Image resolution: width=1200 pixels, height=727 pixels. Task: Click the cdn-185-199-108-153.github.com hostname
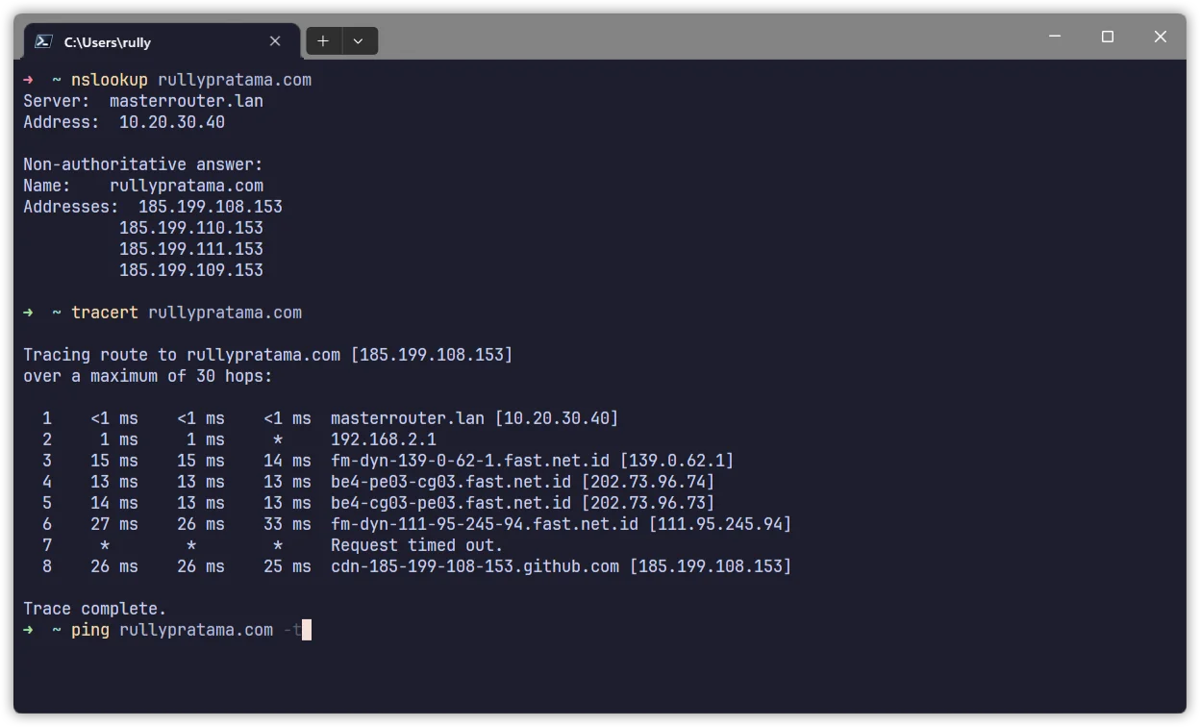tap(474, 566)
